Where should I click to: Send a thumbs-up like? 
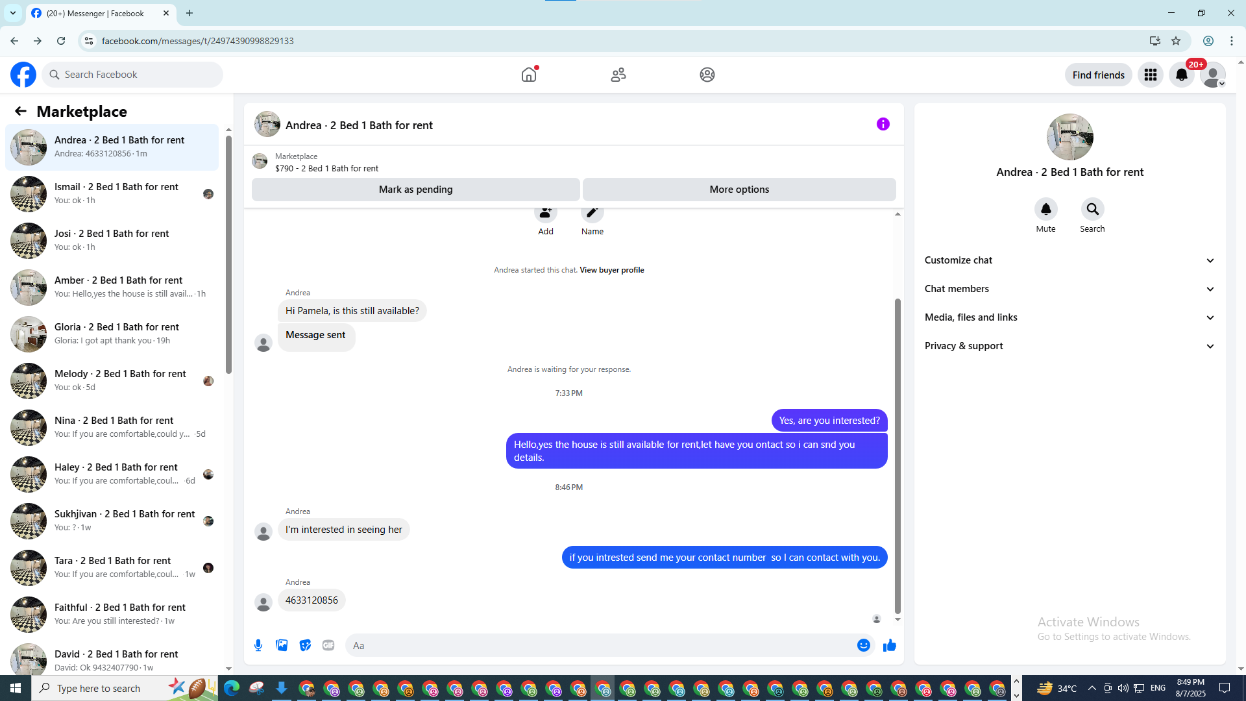890,645
